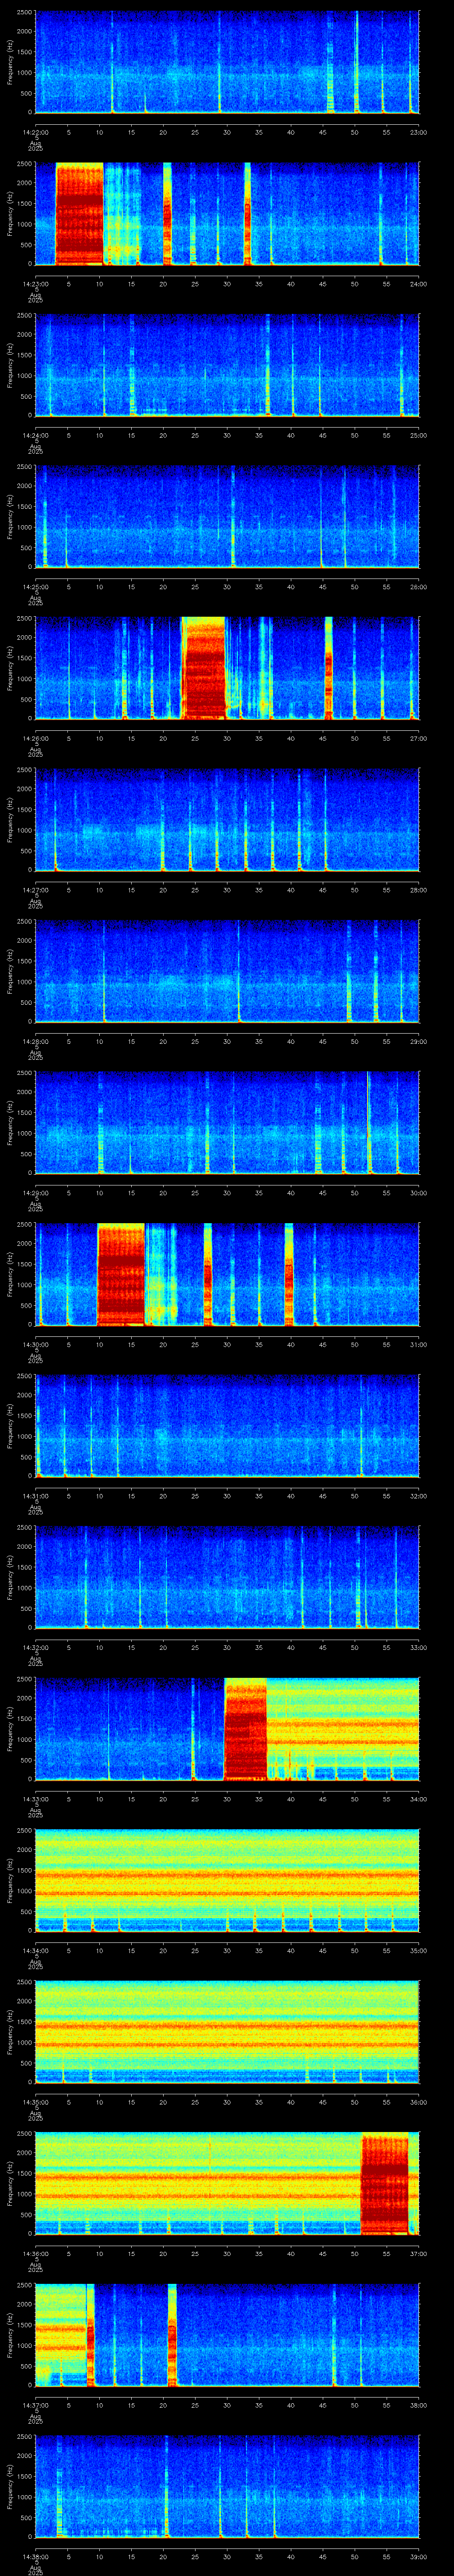Open the spectrogram panel starting at 14:31:00
The height and width of the screenshot is (2576, 454).
click(227, 1425)
